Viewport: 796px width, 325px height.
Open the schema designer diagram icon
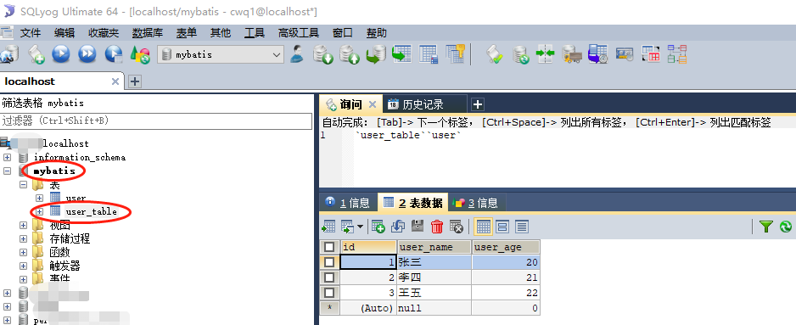(676, 54)
